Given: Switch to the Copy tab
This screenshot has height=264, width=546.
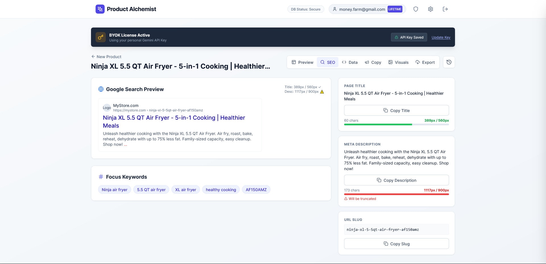Looking at the screenshot, I should [x=373, y=62].
